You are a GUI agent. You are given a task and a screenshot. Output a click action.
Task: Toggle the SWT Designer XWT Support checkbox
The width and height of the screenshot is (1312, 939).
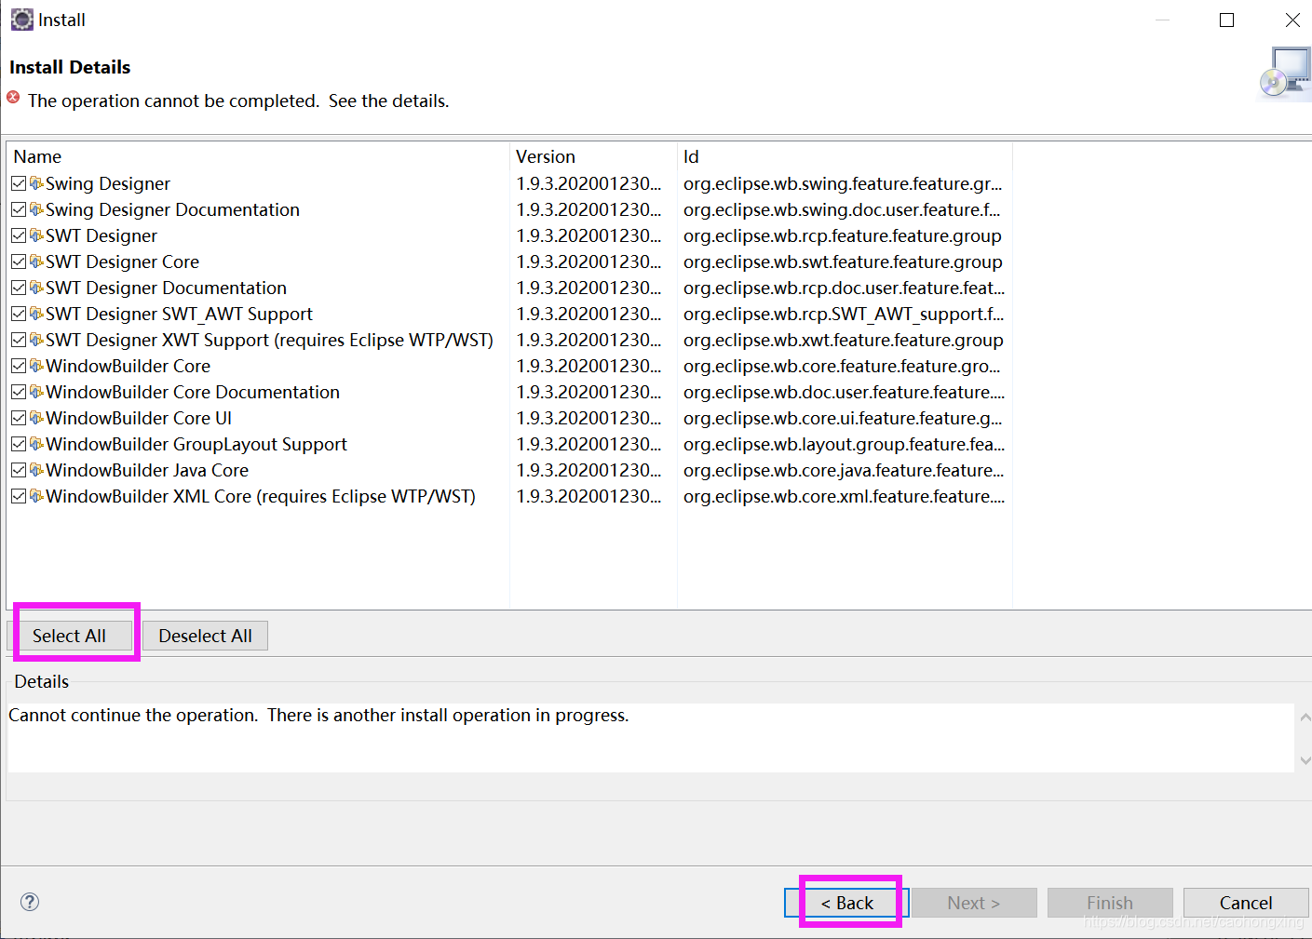tap(19, 340)
